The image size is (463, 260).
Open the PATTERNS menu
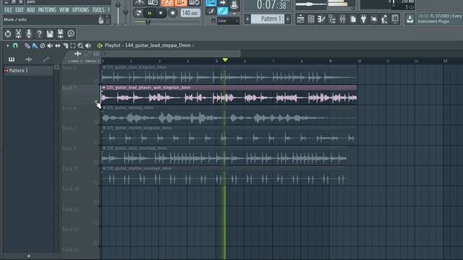(x=47, y=10)
